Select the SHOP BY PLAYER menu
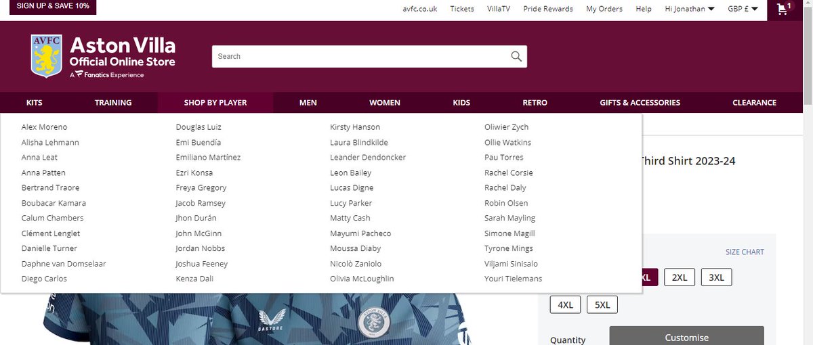This screenshot has height=345, width=813. pos(215,103)
